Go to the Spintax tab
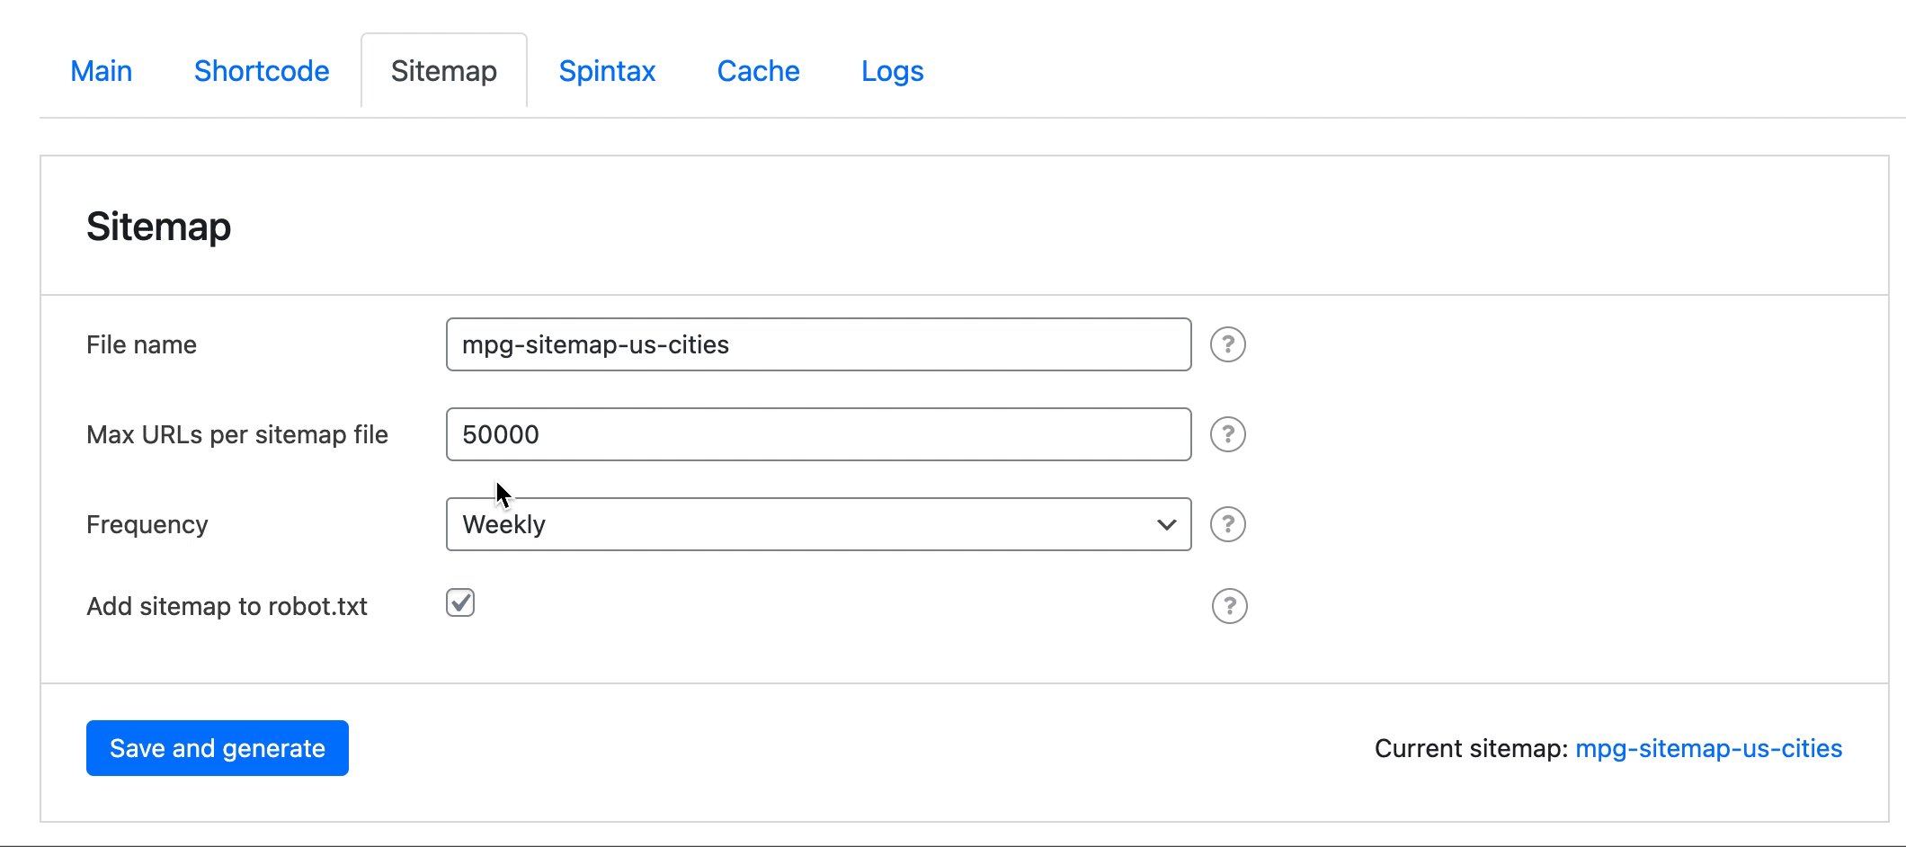This screenshot has height=847, width=1906. coord(607,71)
